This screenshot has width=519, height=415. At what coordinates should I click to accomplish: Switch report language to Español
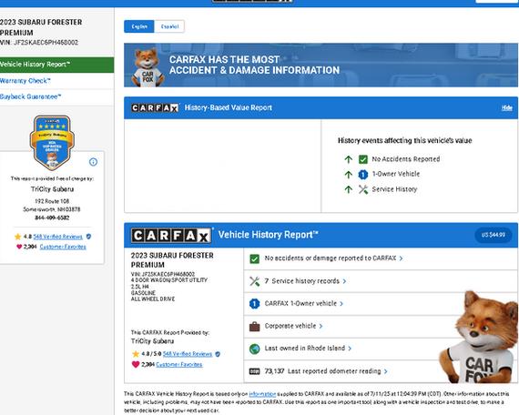tap(169, 26)
